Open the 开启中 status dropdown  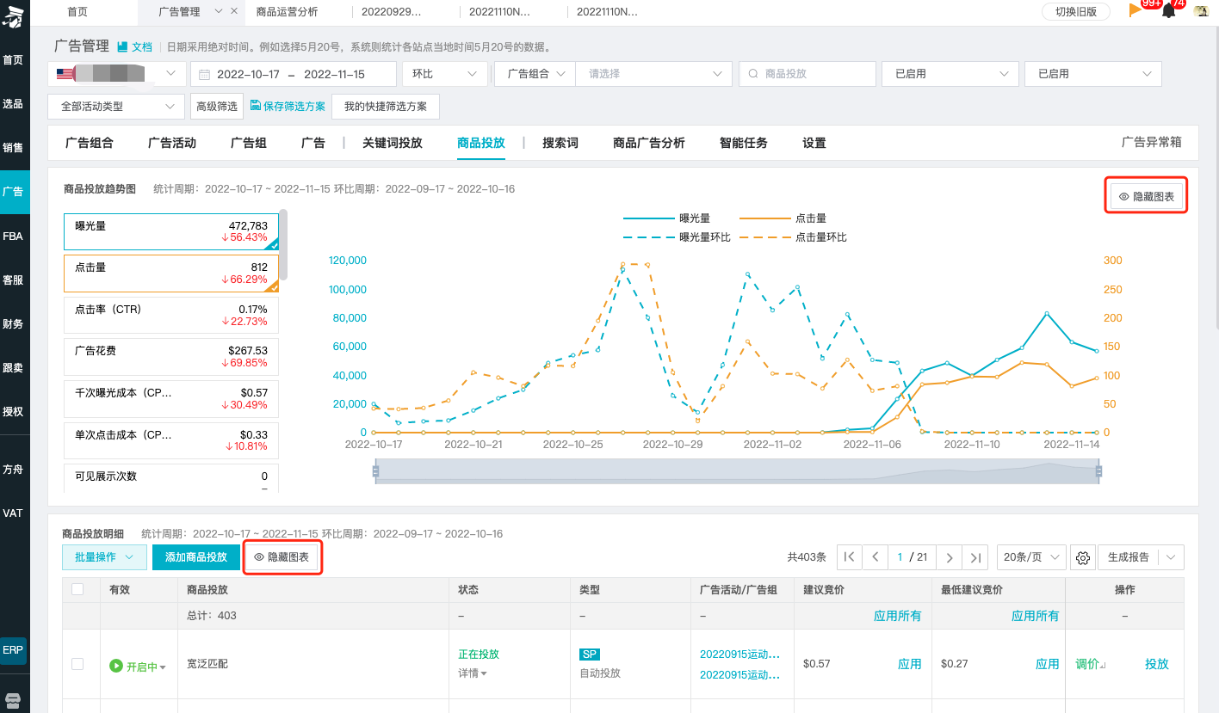coord(138,667)
